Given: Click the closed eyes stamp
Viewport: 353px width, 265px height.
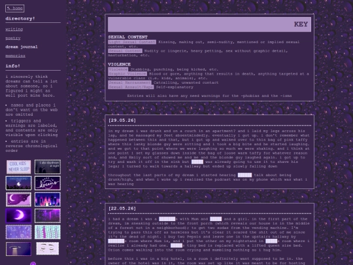Looking at the screenshot, I should tap(48, 249).
